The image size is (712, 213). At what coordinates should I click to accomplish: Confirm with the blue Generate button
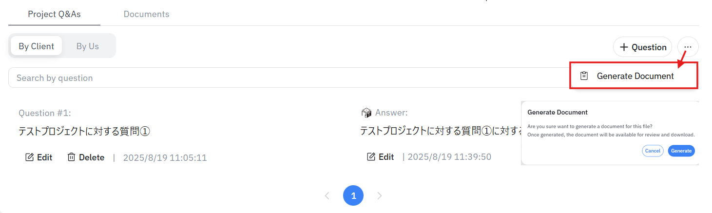coord(681,151)
